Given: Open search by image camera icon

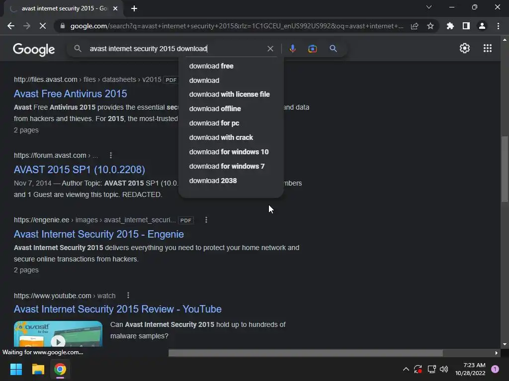Looking at the screenshot, I should (x=312, y=49).
